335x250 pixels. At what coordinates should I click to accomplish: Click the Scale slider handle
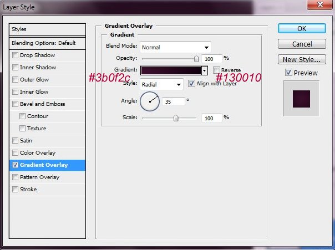tap(176, 118)
